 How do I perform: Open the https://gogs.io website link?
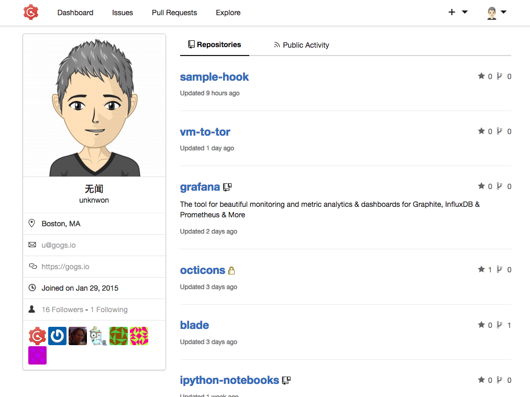pos(65,267)
